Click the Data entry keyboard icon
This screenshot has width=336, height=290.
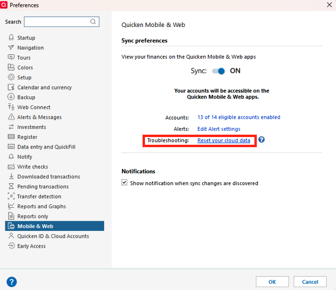point(11,147)
